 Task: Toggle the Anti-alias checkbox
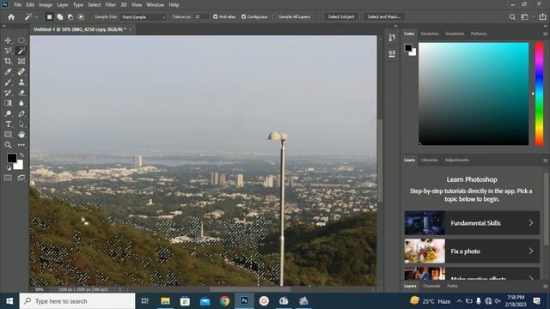point(216,17)
